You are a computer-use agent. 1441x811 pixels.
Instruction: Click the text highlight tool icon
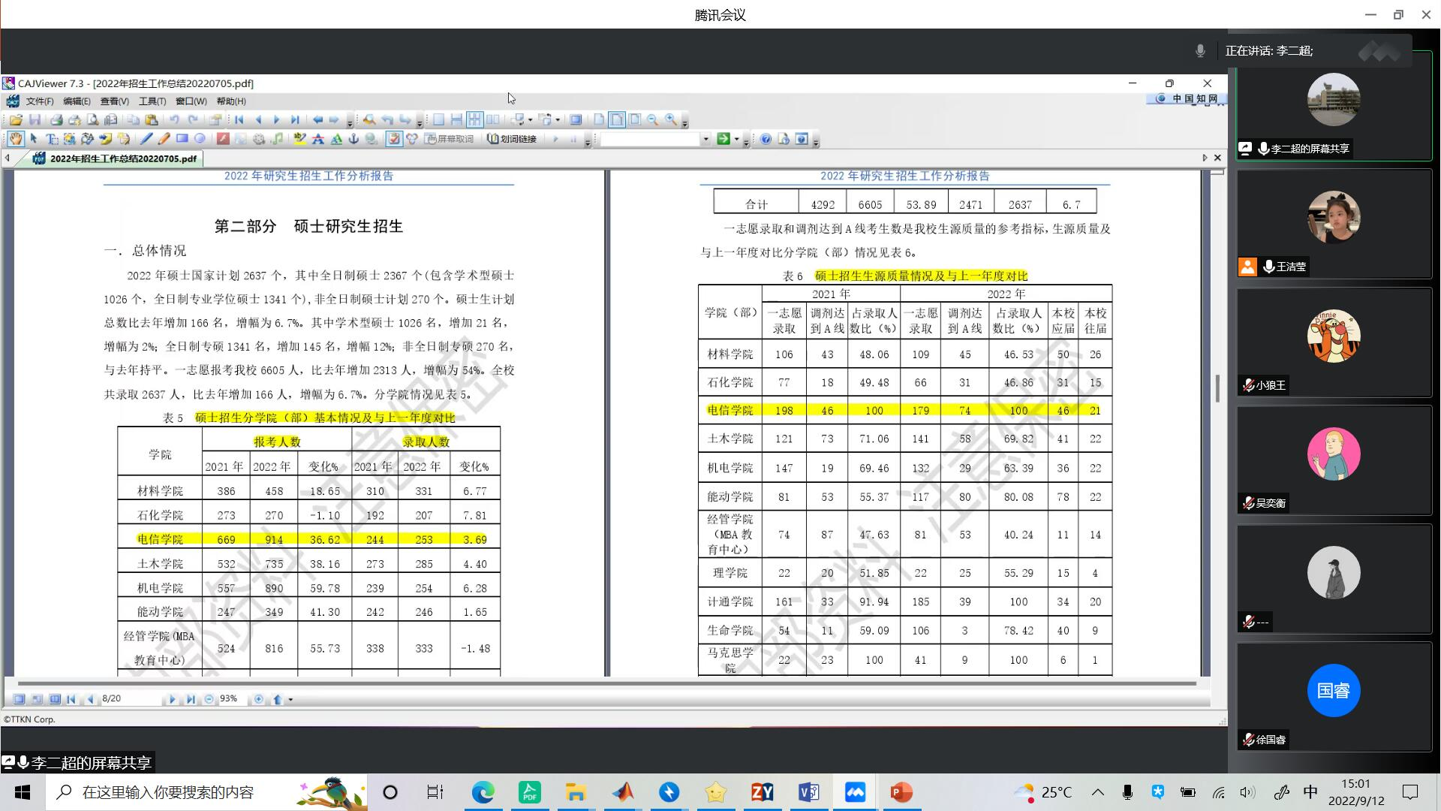(299, 139)
